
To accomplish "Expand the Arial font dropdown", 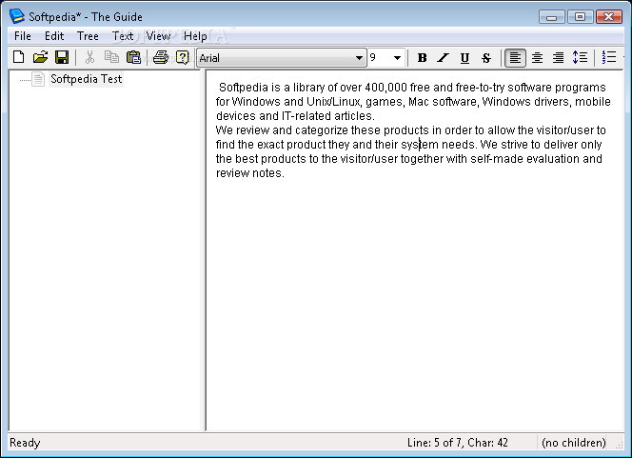I will click(359, 58).
